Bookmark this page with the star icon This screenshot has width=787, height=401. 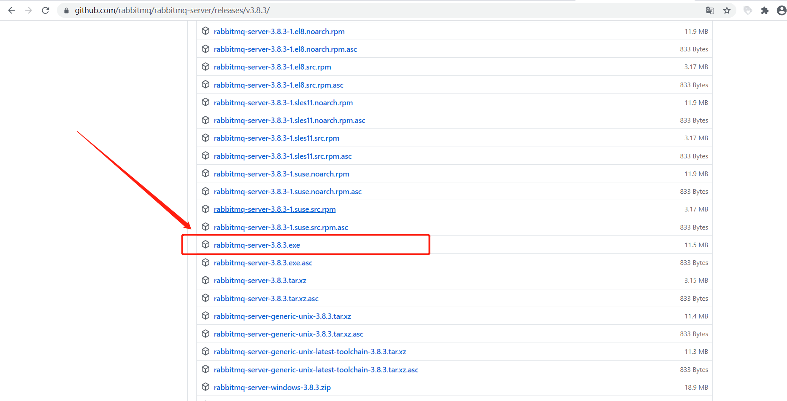coord(727,11)
